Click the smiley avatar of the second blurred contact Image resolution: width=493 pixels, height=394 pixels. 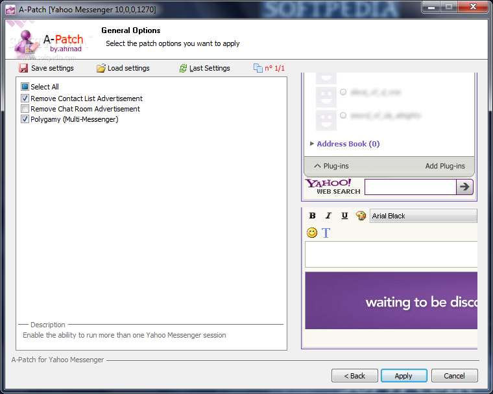(326, 97)
